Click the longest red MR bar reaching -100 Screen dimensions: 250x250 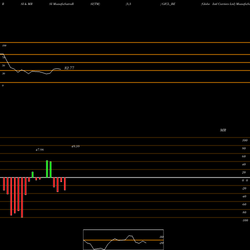coord(22,197)
